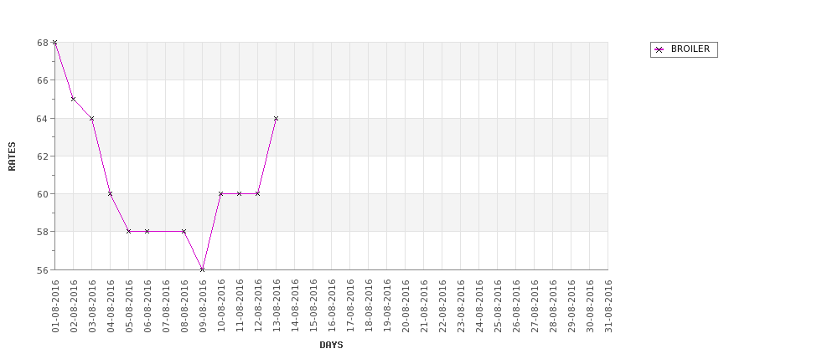
Task: Click the BROILER legend line marker icon
Action: click(x=659, y=49)
